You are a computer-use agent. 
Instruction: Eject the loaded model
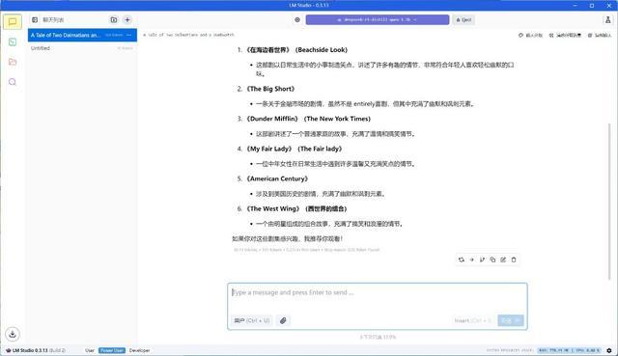[463, 19]
